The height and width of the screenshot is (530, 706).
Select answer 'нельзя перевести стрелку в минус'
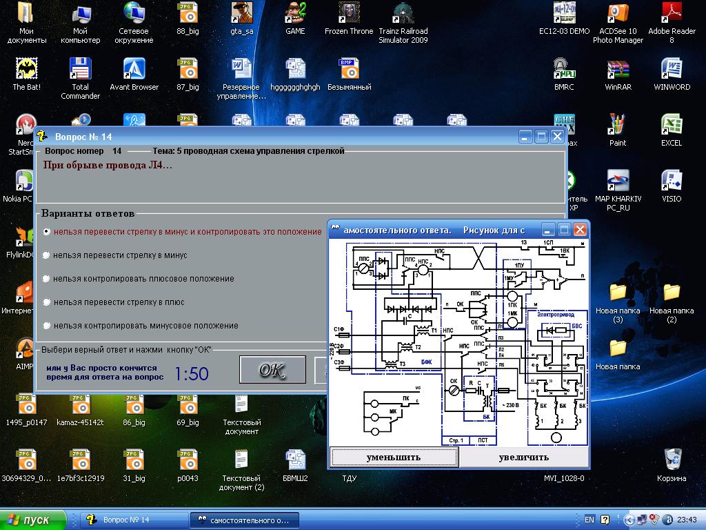(46, 255)
